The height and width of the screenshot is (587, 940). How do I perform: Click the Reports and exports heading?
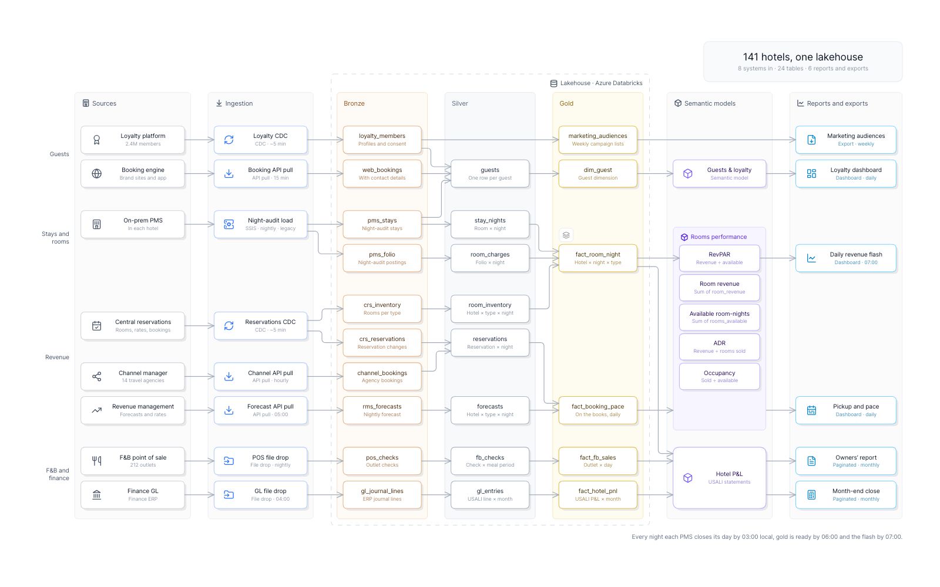coord(837,103)
